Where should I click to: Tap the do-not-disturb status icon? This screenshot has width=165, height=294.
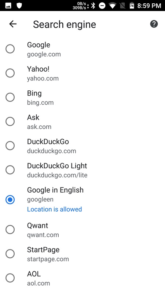click(102, 6)
